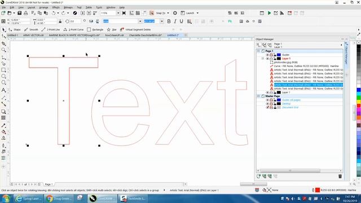Screen dimensions: 361x203
Task: Open the font name dropdown arrow
Action: 140,21
